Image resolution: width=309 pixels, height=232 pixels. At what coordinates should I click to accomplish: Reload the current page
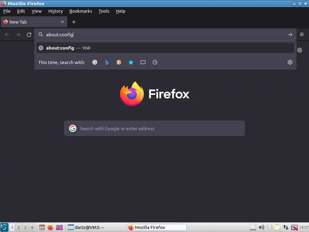coord(29,35)
